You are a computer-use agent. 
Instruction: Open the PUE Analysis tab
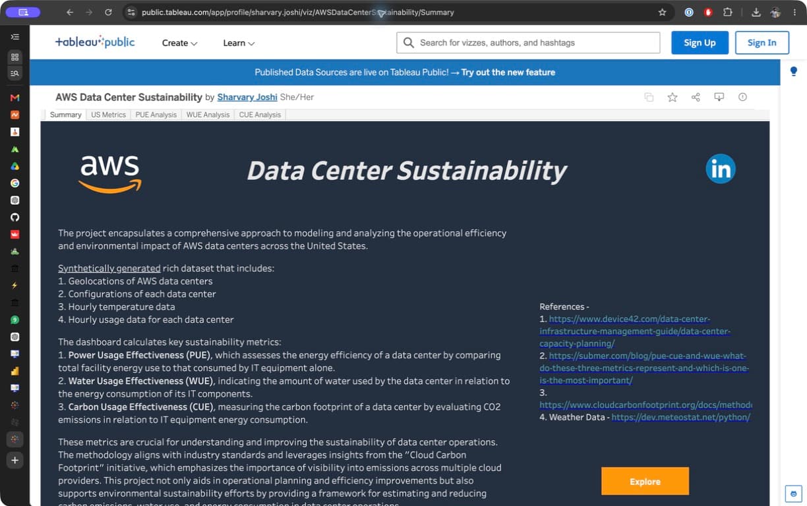(156, 115)
